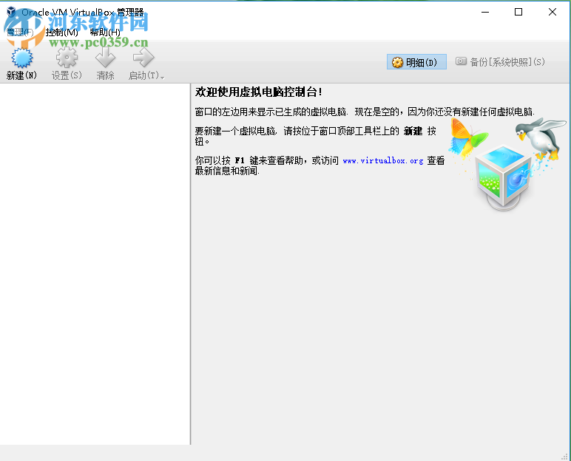Open the Settings (设置) gear icon

coord(67,58)
